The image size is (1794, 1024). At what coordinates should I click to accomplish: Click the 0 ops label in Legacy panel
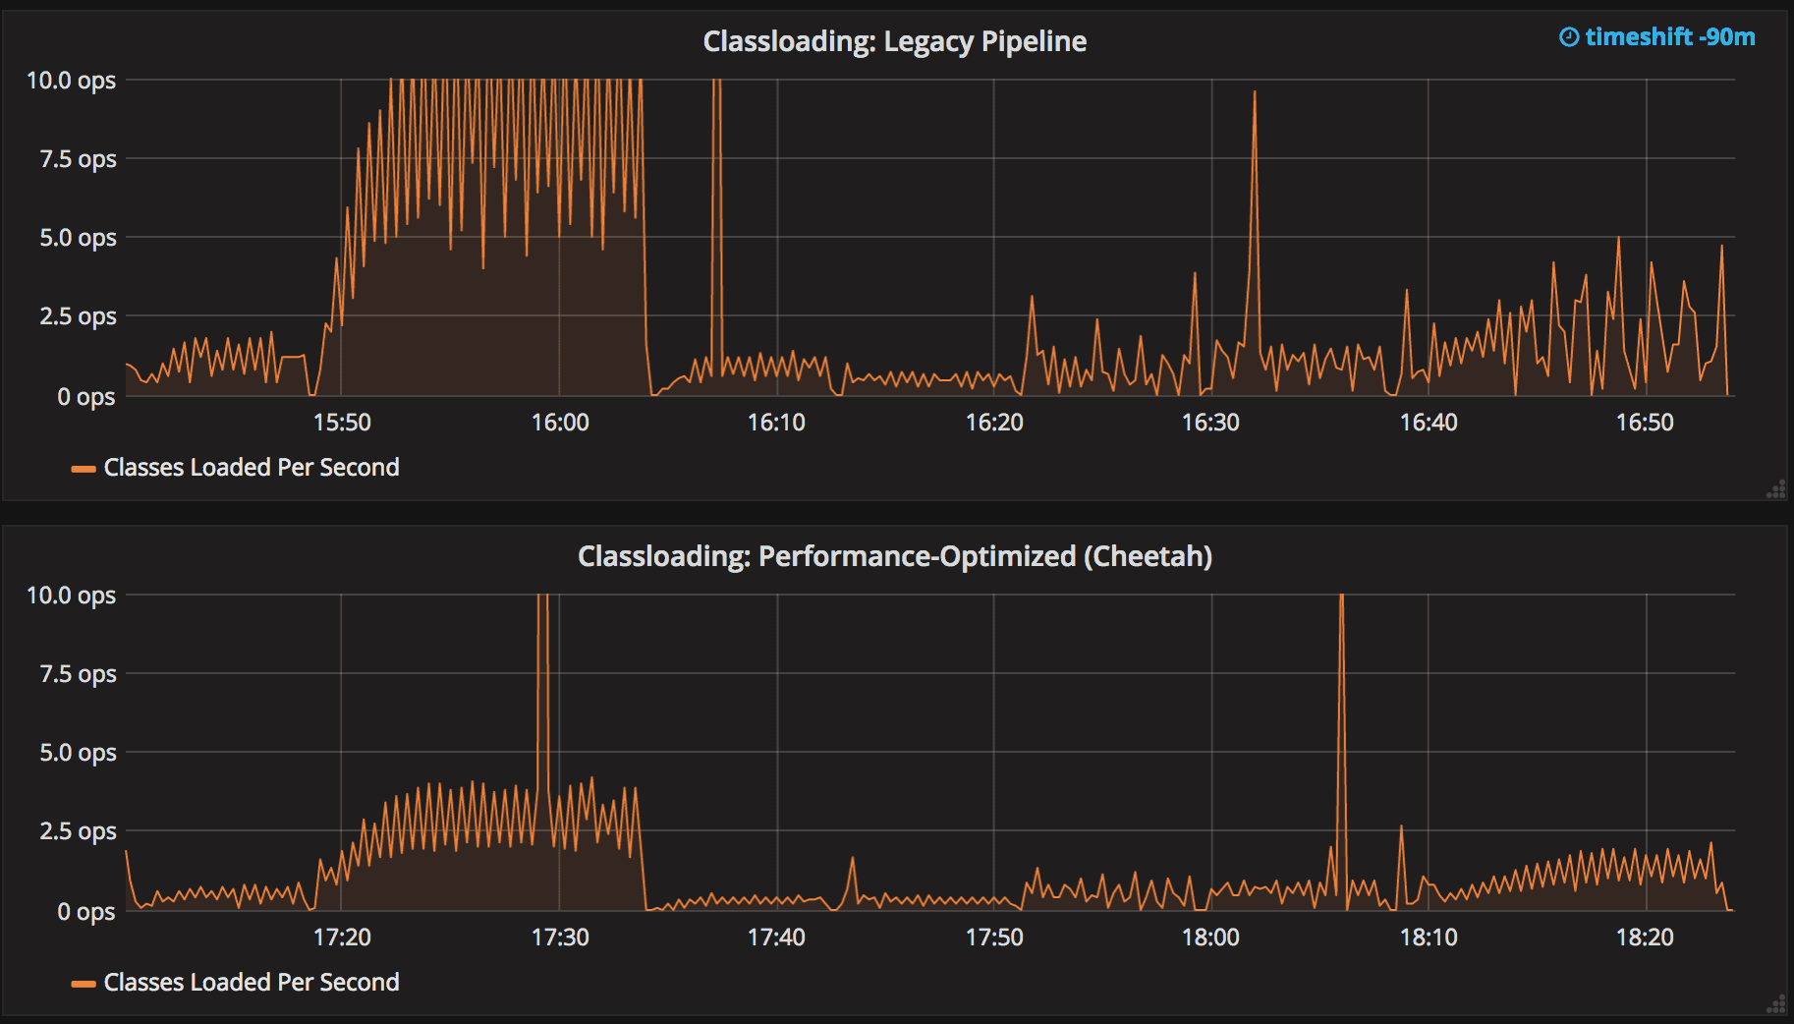(85, 397)
